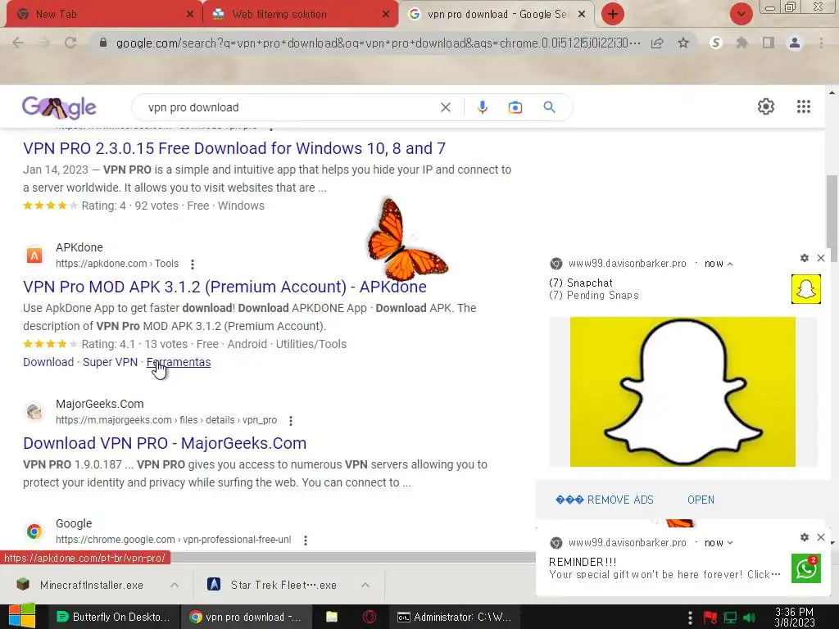Dismiss the Snapchat notification with X
Screen dimensions: 839x629
point(821,258)
